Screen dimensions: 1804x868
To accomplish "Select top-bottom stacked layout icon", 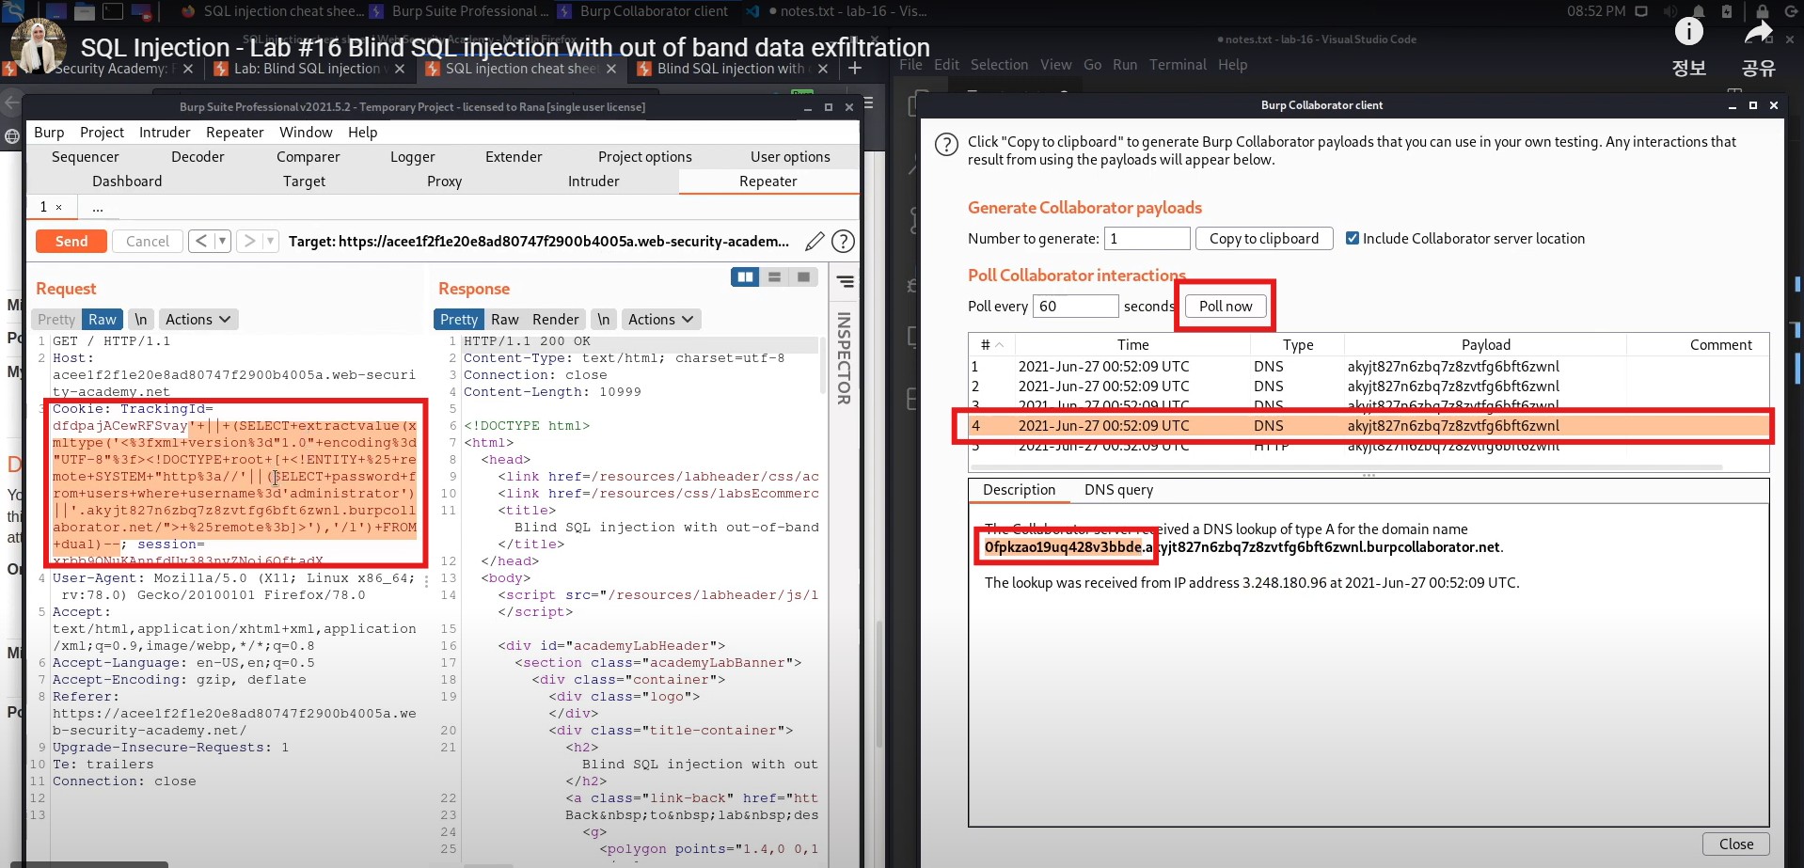I will 774,276.
